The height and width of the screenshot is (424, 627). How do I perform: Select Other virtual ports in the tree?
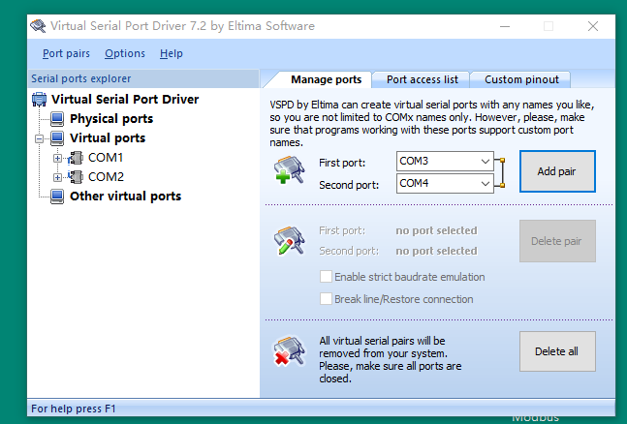[126, 197]
